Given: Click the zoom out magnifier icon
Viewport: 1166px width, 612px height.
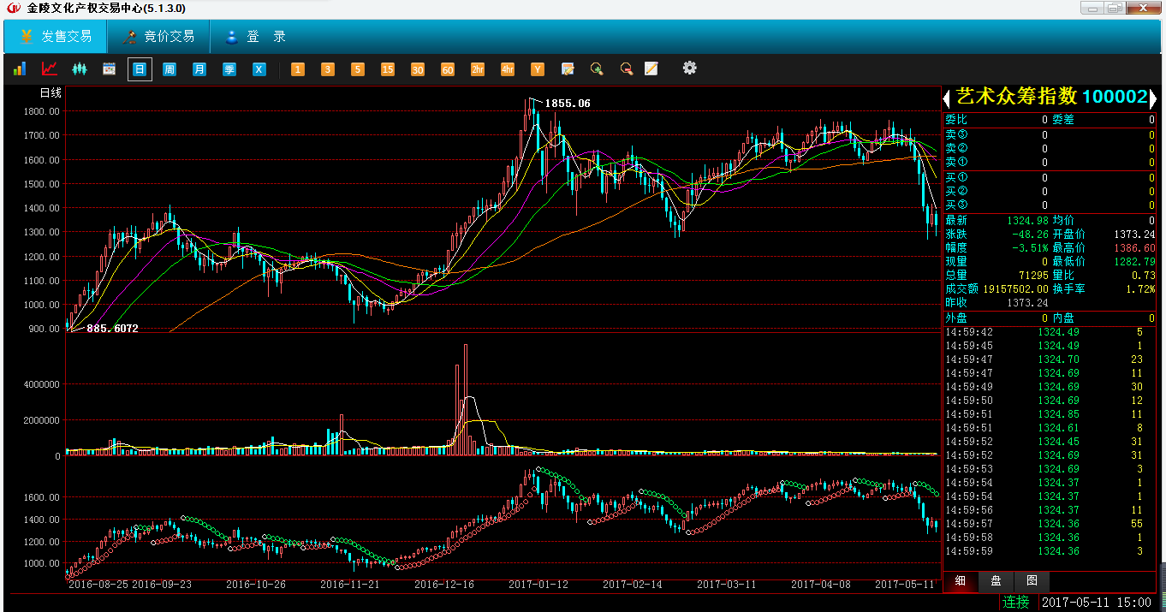Looking at the screenshot, I should pyautogui.click(x=627, y=69).
